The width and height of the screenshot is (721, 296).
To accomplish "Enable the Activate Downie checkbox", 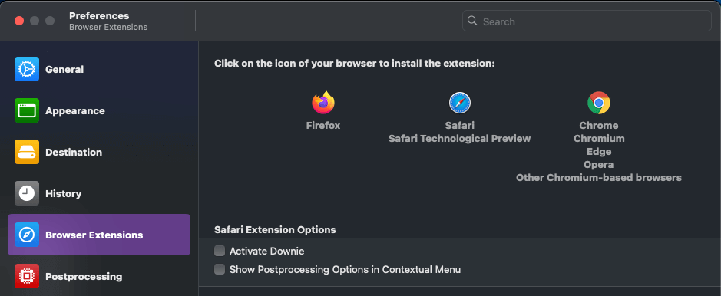I will coord(220,251).
